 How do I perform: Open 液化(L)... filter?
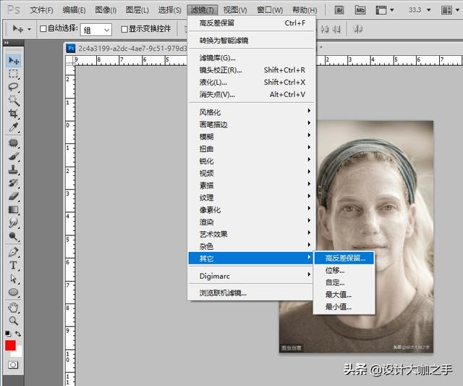point(251,82)
